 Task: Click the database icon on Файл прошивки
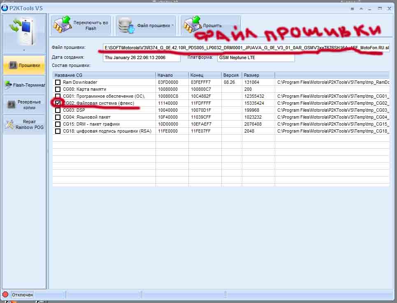[127, 25]
